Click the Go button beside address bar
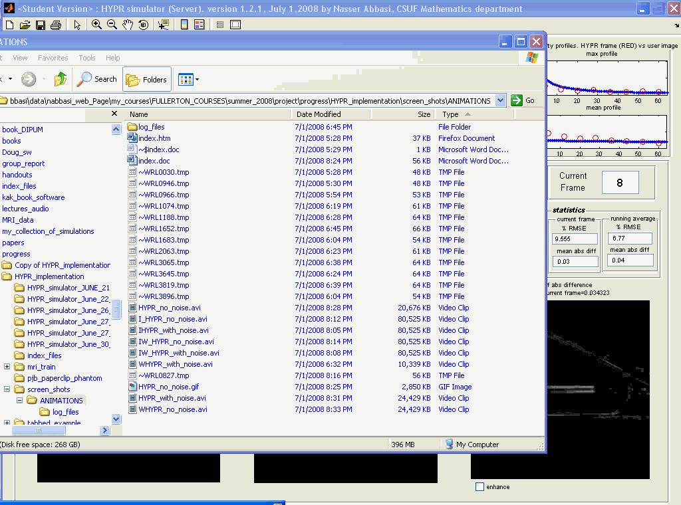Screen dimensions: 681x505 point(523,101)
